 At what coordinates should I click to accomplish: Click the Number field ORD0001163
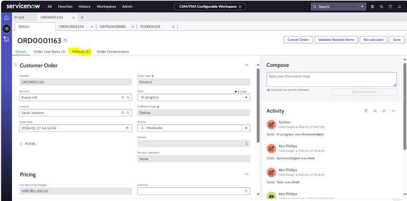[76, 82]
